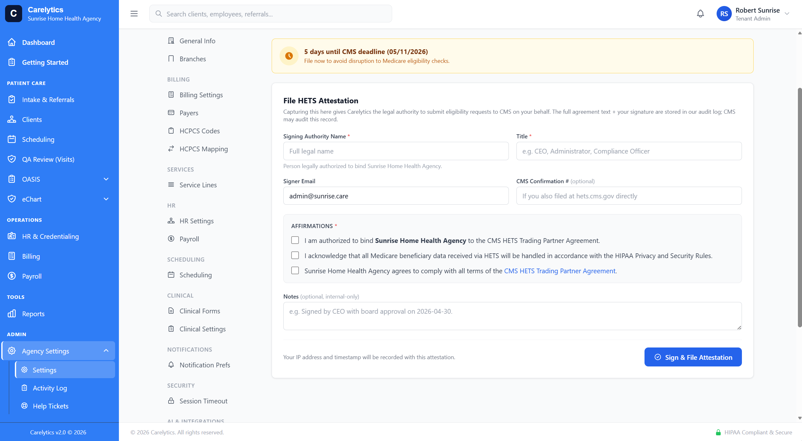Click the Clinical Settings clipboard icon

(171, 329)
